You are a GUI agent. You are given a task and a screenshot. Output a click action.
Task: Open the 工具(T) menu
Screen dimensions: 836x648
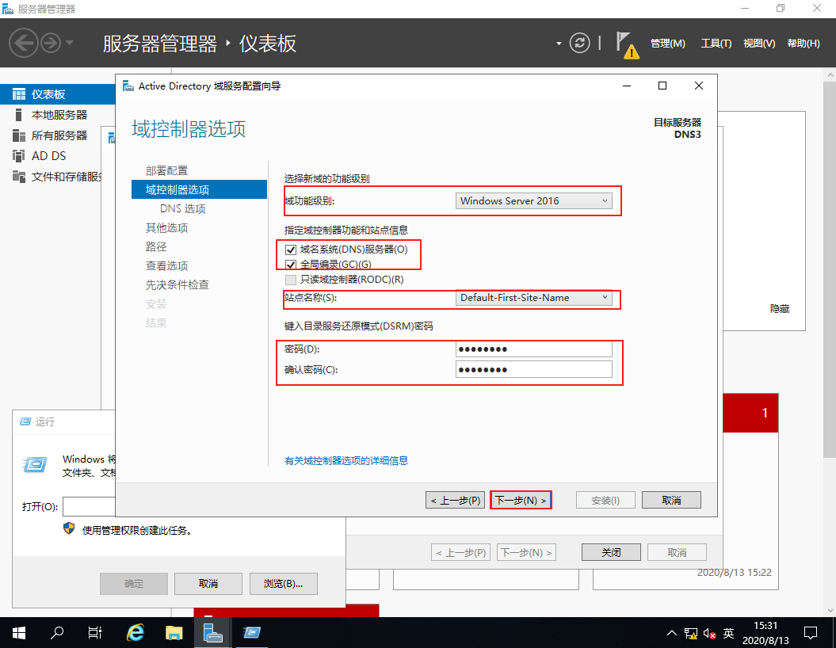coord(716,43)
